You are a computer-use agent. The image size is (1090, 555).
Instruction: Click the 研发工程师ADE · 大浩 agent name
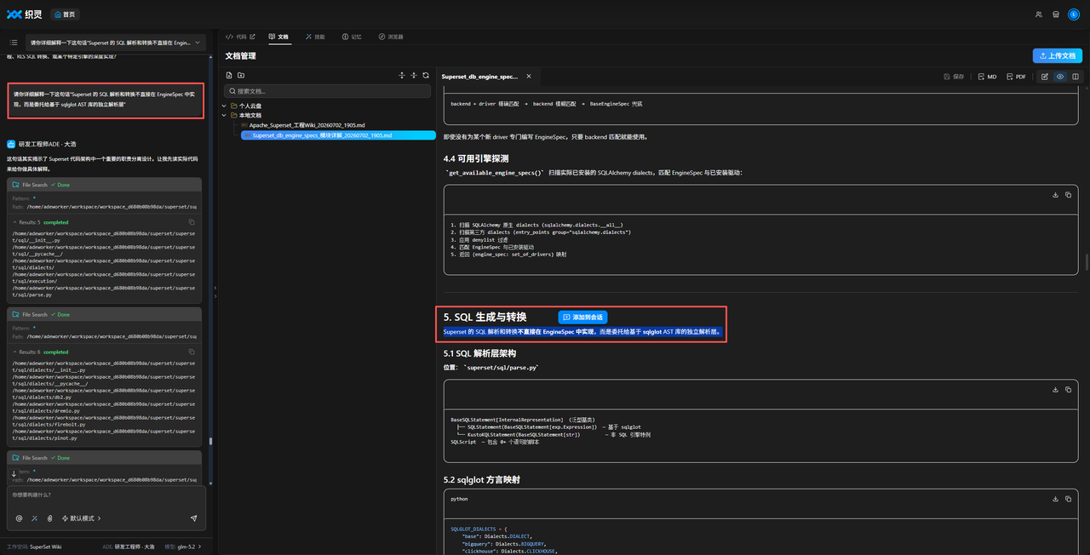47,144
